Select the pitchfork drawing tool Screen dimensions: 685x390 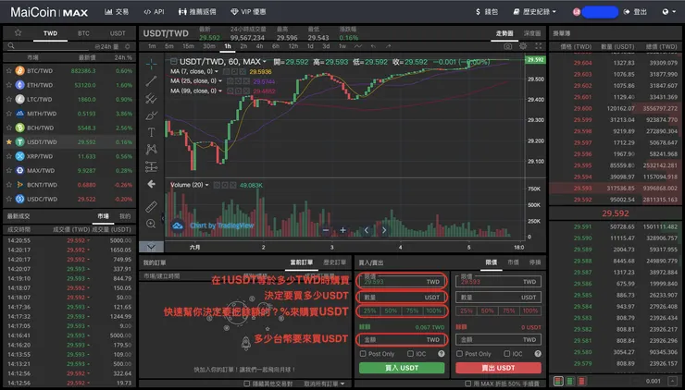(x=151, y=98)
